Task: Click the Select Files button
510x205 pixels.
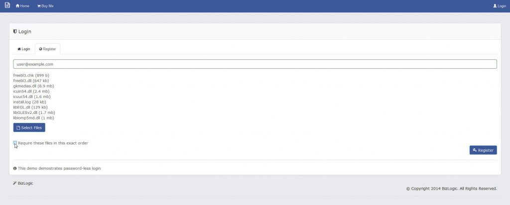Action: (29, 128)
